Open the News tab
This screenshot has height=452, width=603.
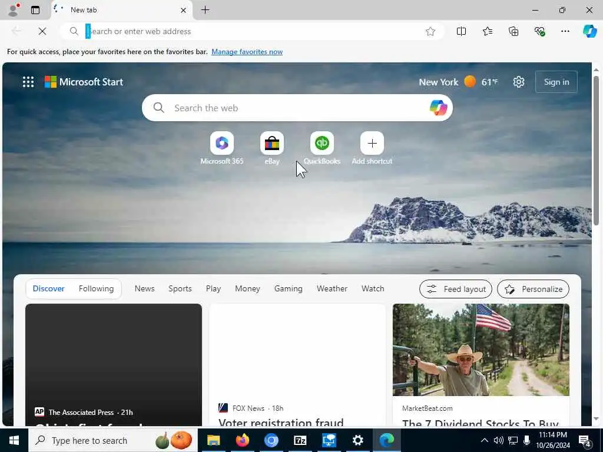point(145,288)
